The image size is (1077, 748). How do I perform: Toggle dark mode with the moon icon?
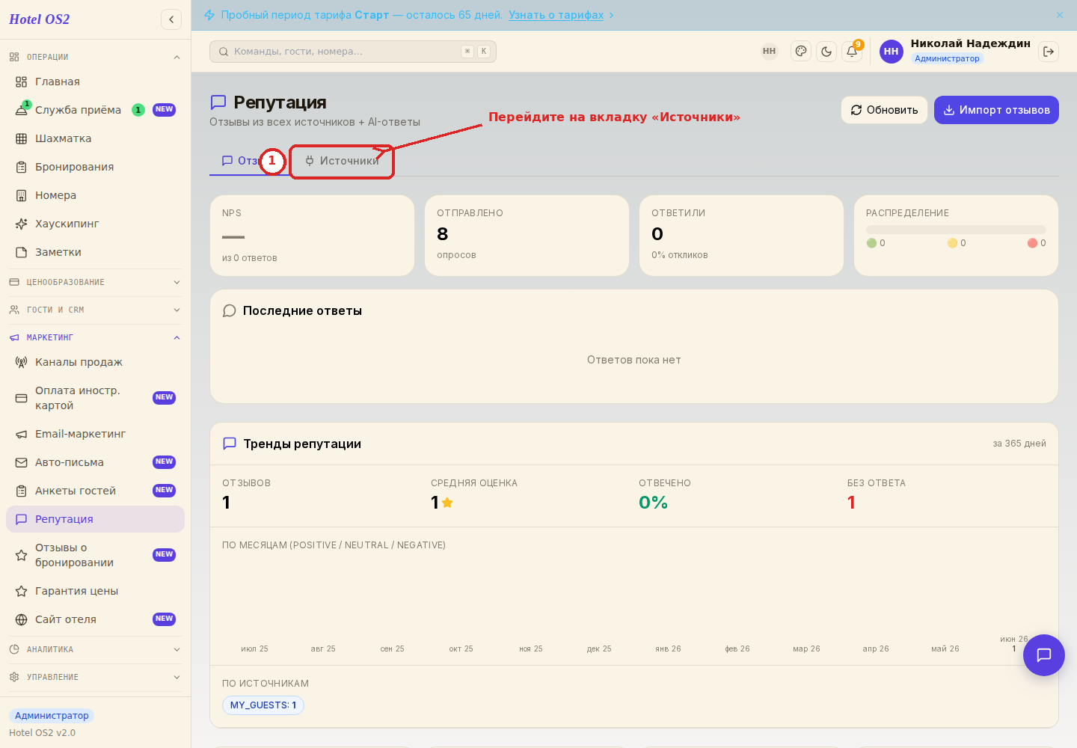(x=826, y=52)
